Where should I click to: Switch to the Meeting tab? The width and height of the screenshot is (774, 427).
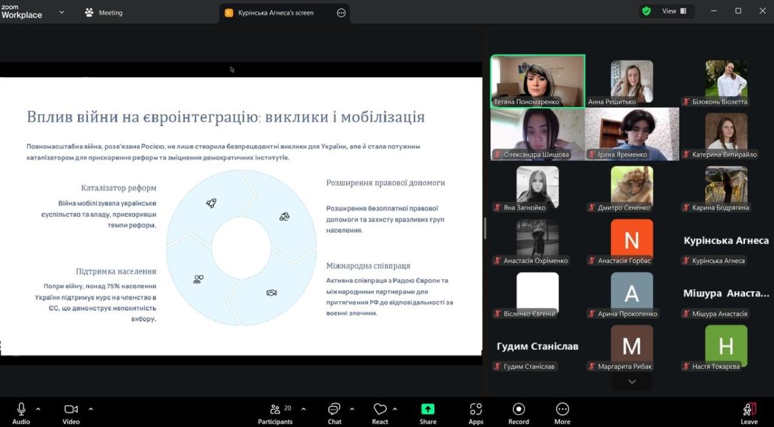click(104, 13)
